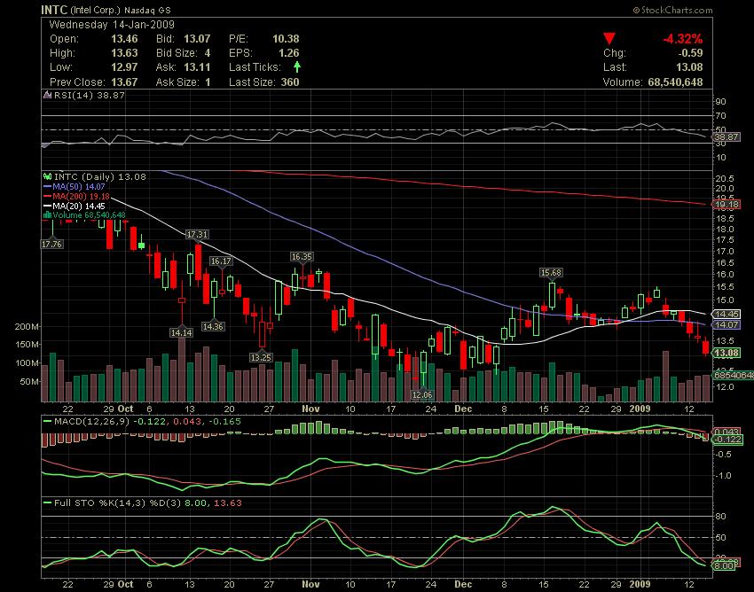Click the candlestick icon next to INTC (Daily)
The height and width of the screenshot is (592, 754).
47,177
